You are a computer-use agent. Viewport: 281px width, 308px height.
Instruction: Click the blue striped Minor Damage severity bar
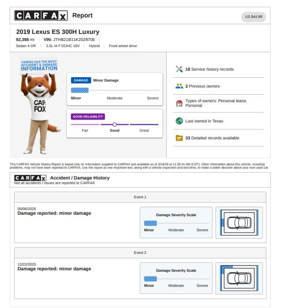(80, 90)
